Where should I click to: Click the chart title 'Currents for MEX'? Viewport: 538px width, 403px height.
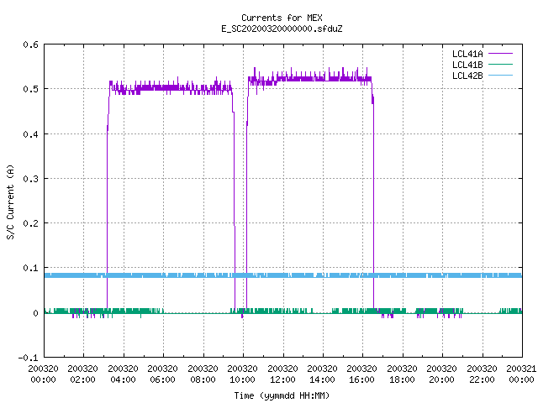tap(282, 18)
